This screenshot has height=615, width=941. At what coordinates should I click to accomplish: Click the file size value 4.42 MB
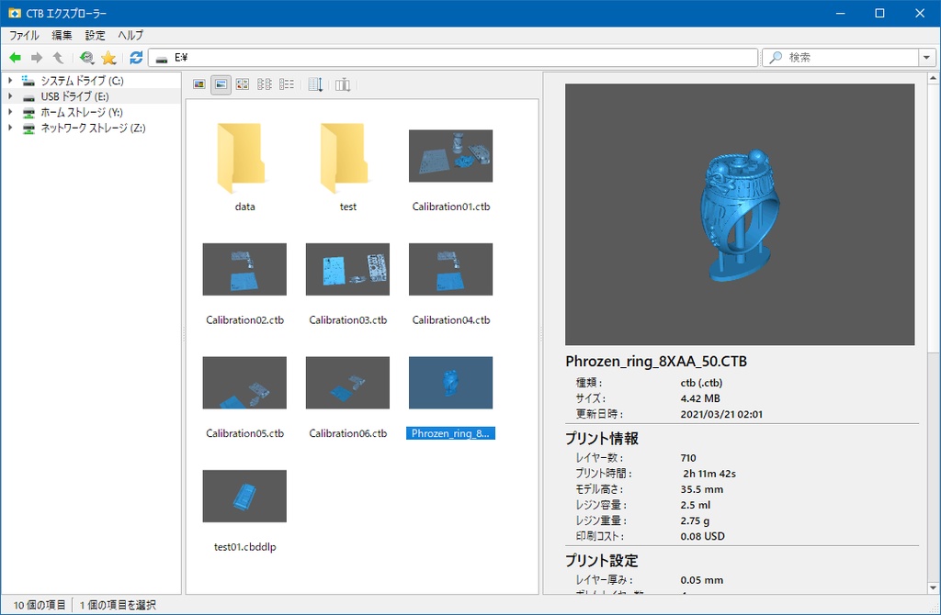click(x=700, y=398)
